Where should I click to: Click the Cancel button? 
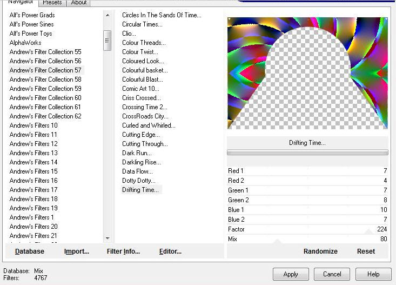tap(332, 274)
